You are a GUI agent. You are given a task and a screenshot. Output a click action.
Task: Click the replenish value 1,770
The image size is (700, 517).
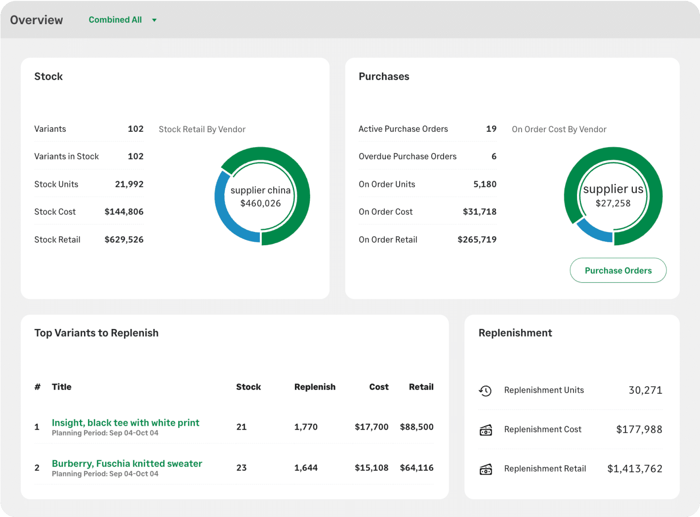point(306,427)
